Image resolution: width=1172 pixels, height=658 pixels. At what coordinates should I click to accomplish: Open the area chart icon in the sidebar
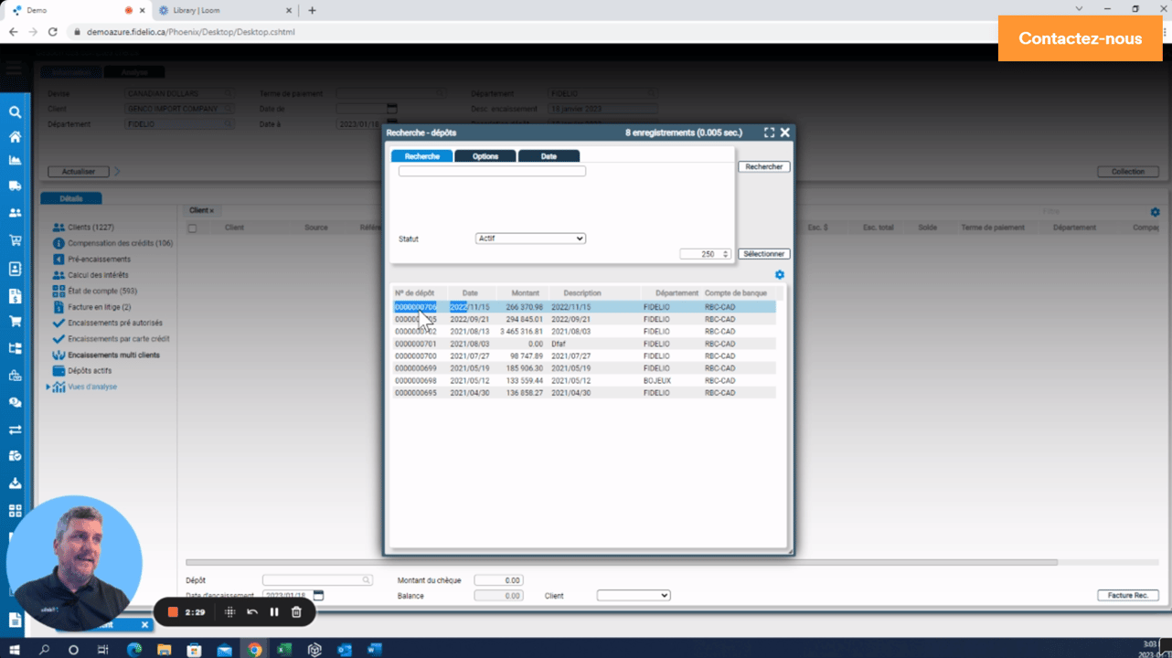[x=15, y=161]
